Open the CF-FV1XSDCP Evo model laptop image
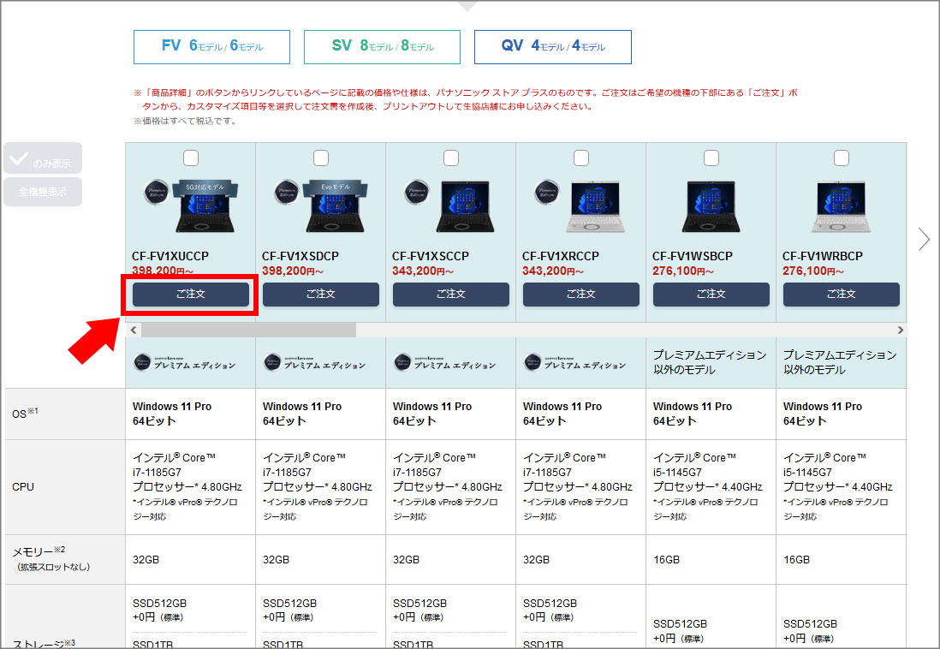Screen dimensions: 940x649 (x=335, y=207)
